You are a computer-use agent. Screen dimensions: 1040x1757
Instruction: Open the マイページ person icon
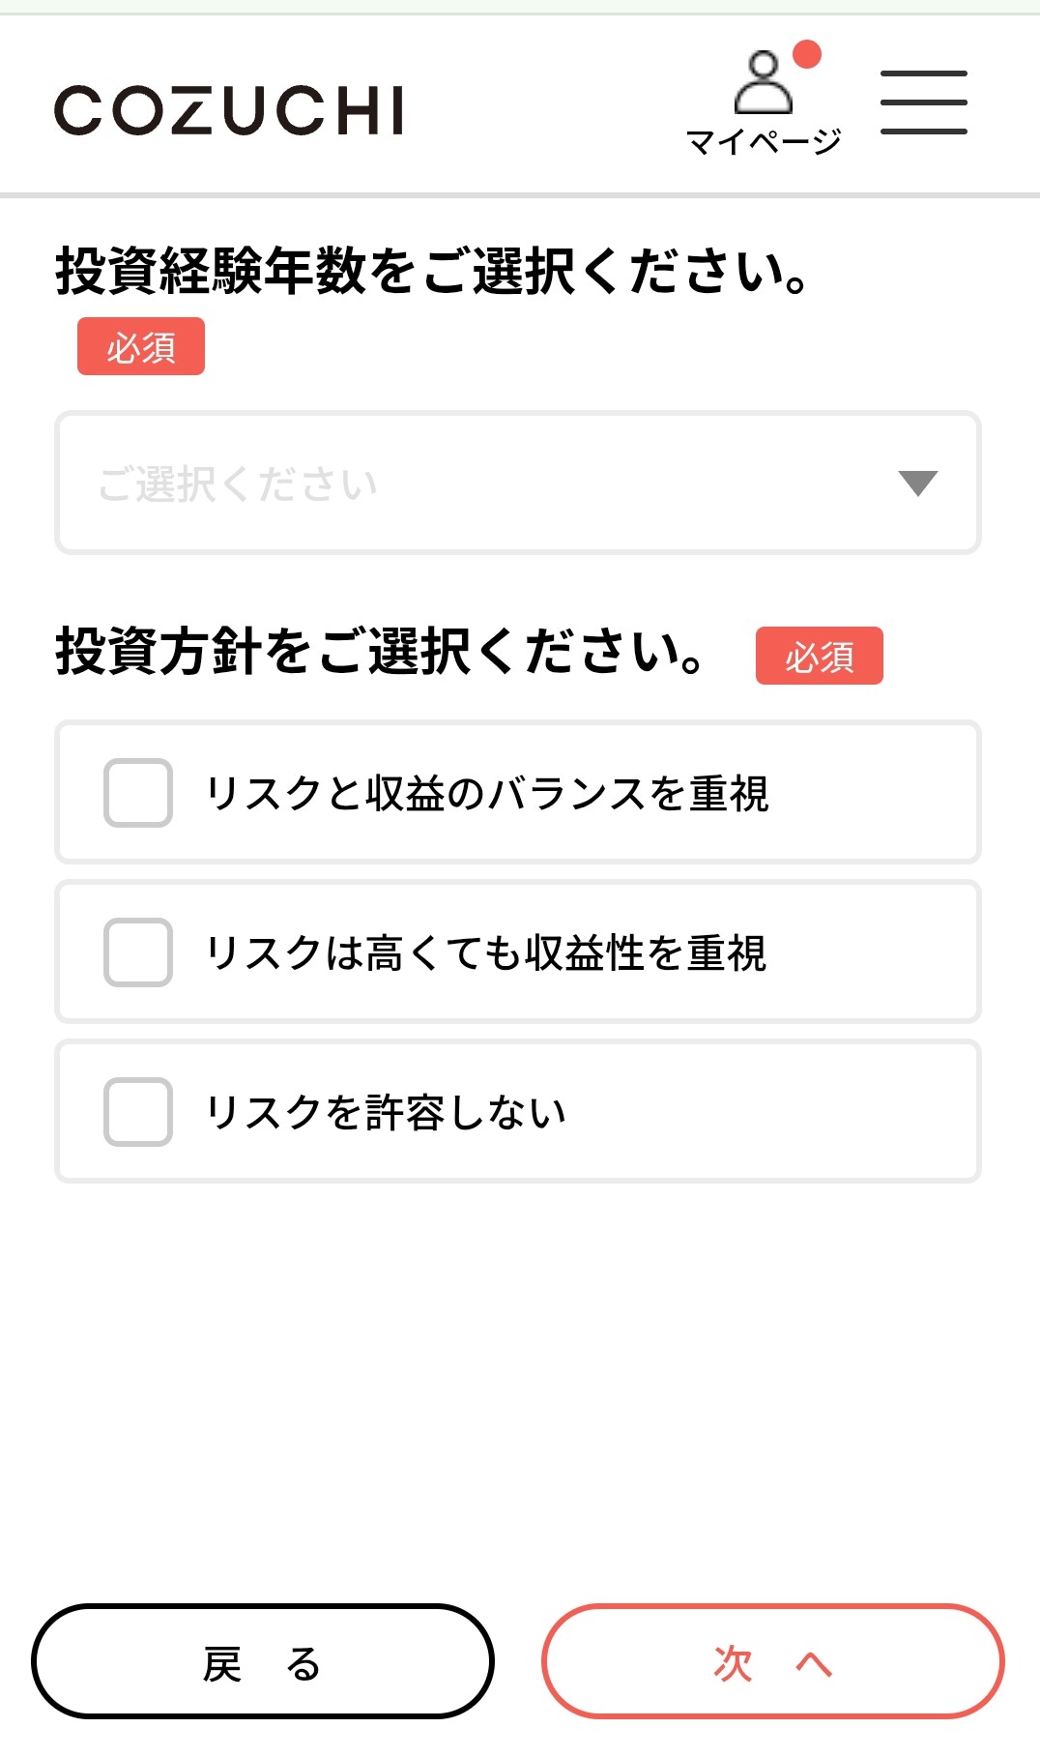tap(763, 83)
